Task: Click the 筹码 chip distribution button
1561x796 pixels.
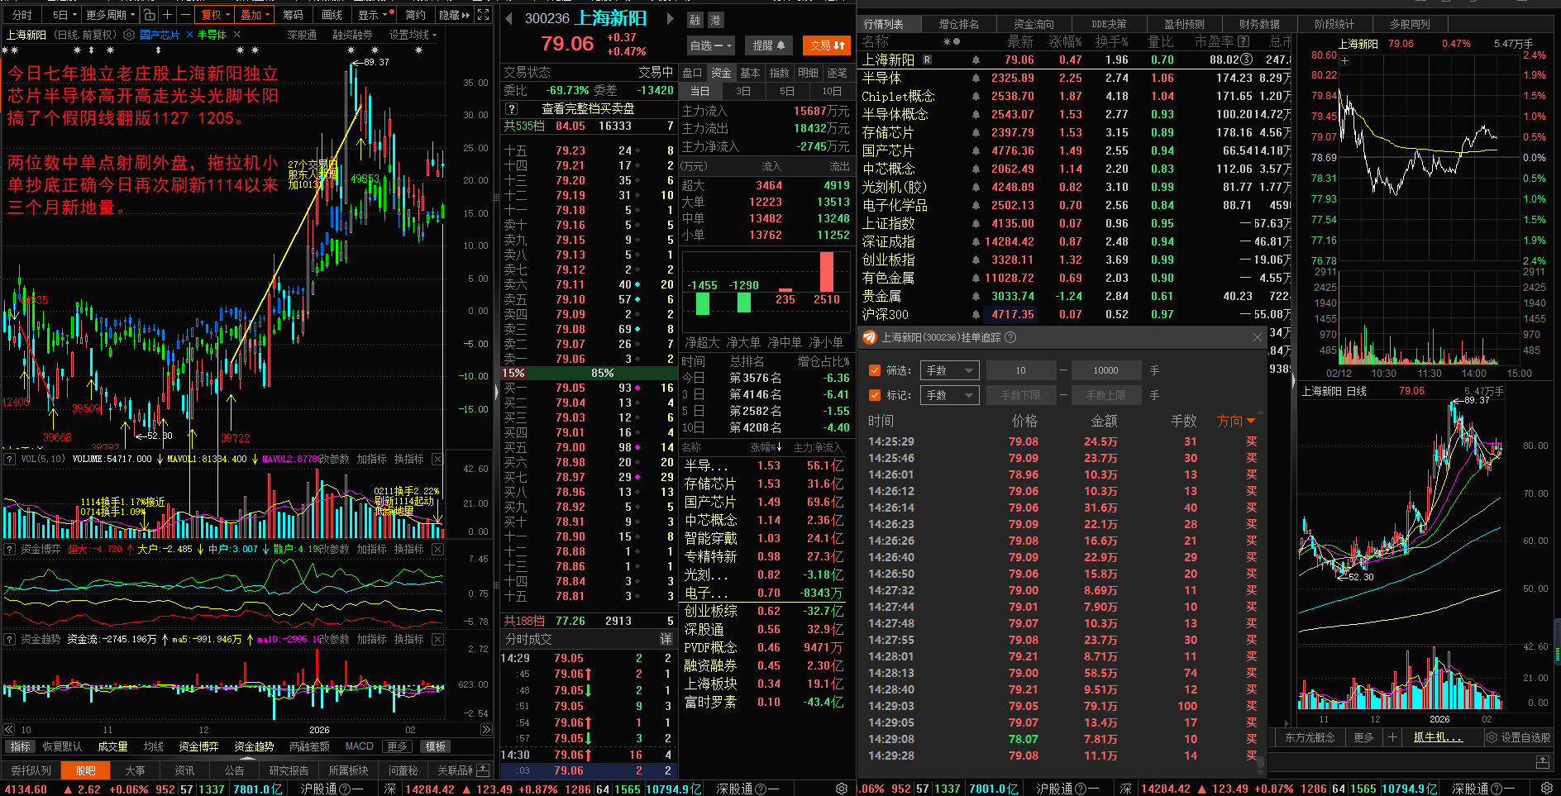Action: click(293, 15)
